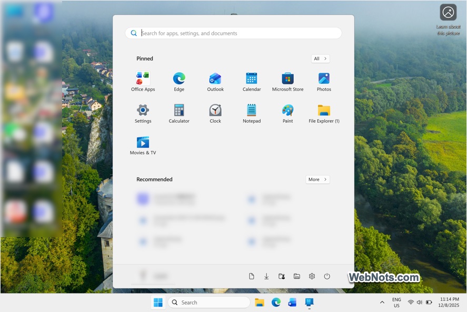Image resolution: width=467 pixels, height=312 pixels.
Task: Show more recommended items with More
Action: pyautogui.click(x=317, y=179)
